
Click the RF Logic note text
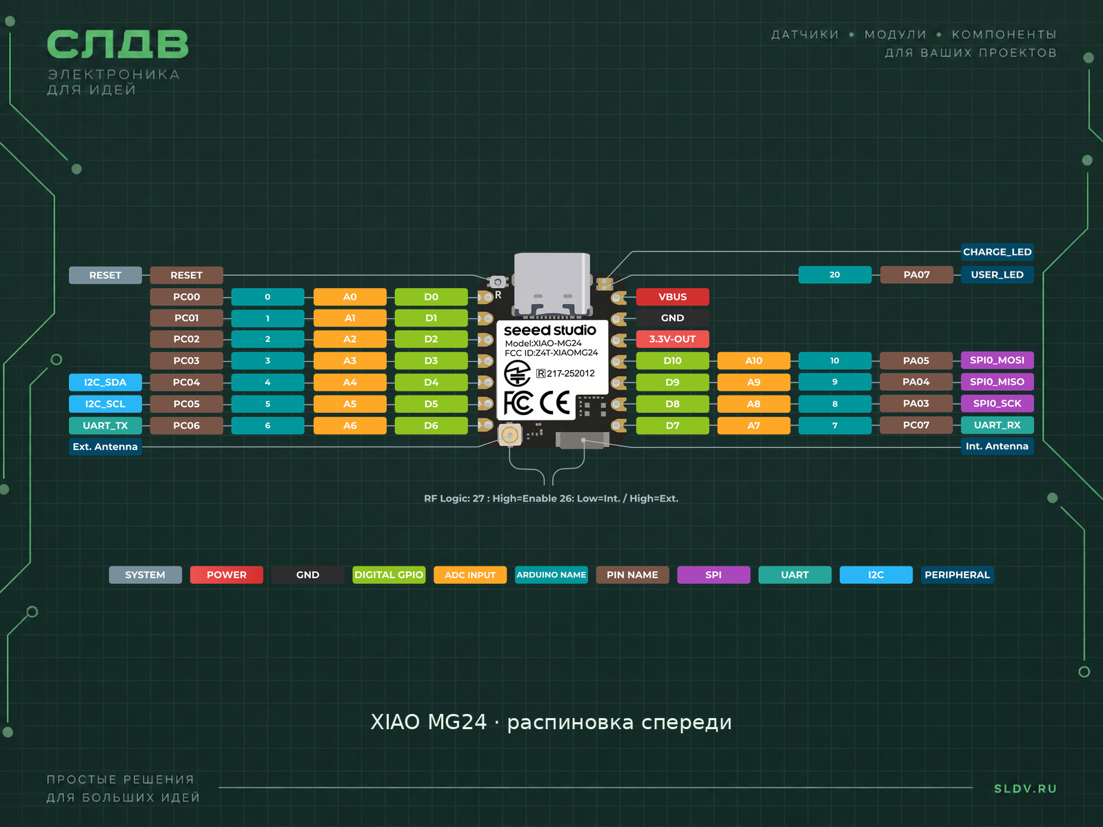pos(551,498)
